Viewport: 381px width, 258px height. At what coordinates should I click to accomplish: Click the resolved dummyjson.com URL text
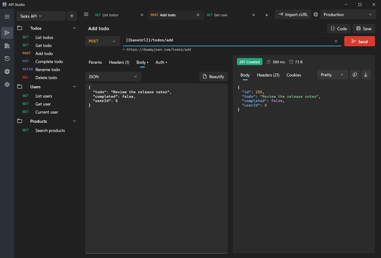(159, 50)
